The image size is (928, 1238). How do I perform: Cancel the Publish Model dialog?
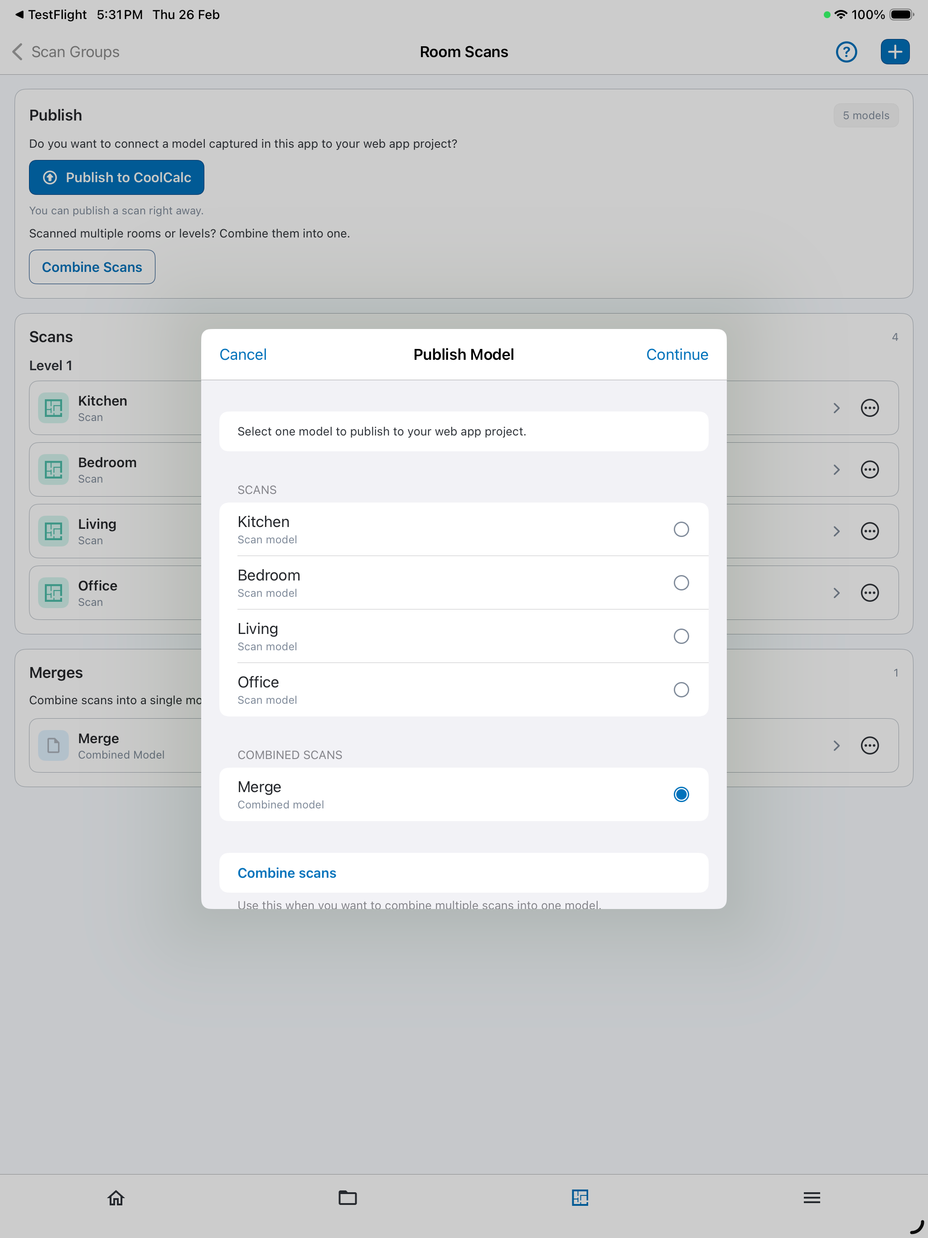point(243,354)
